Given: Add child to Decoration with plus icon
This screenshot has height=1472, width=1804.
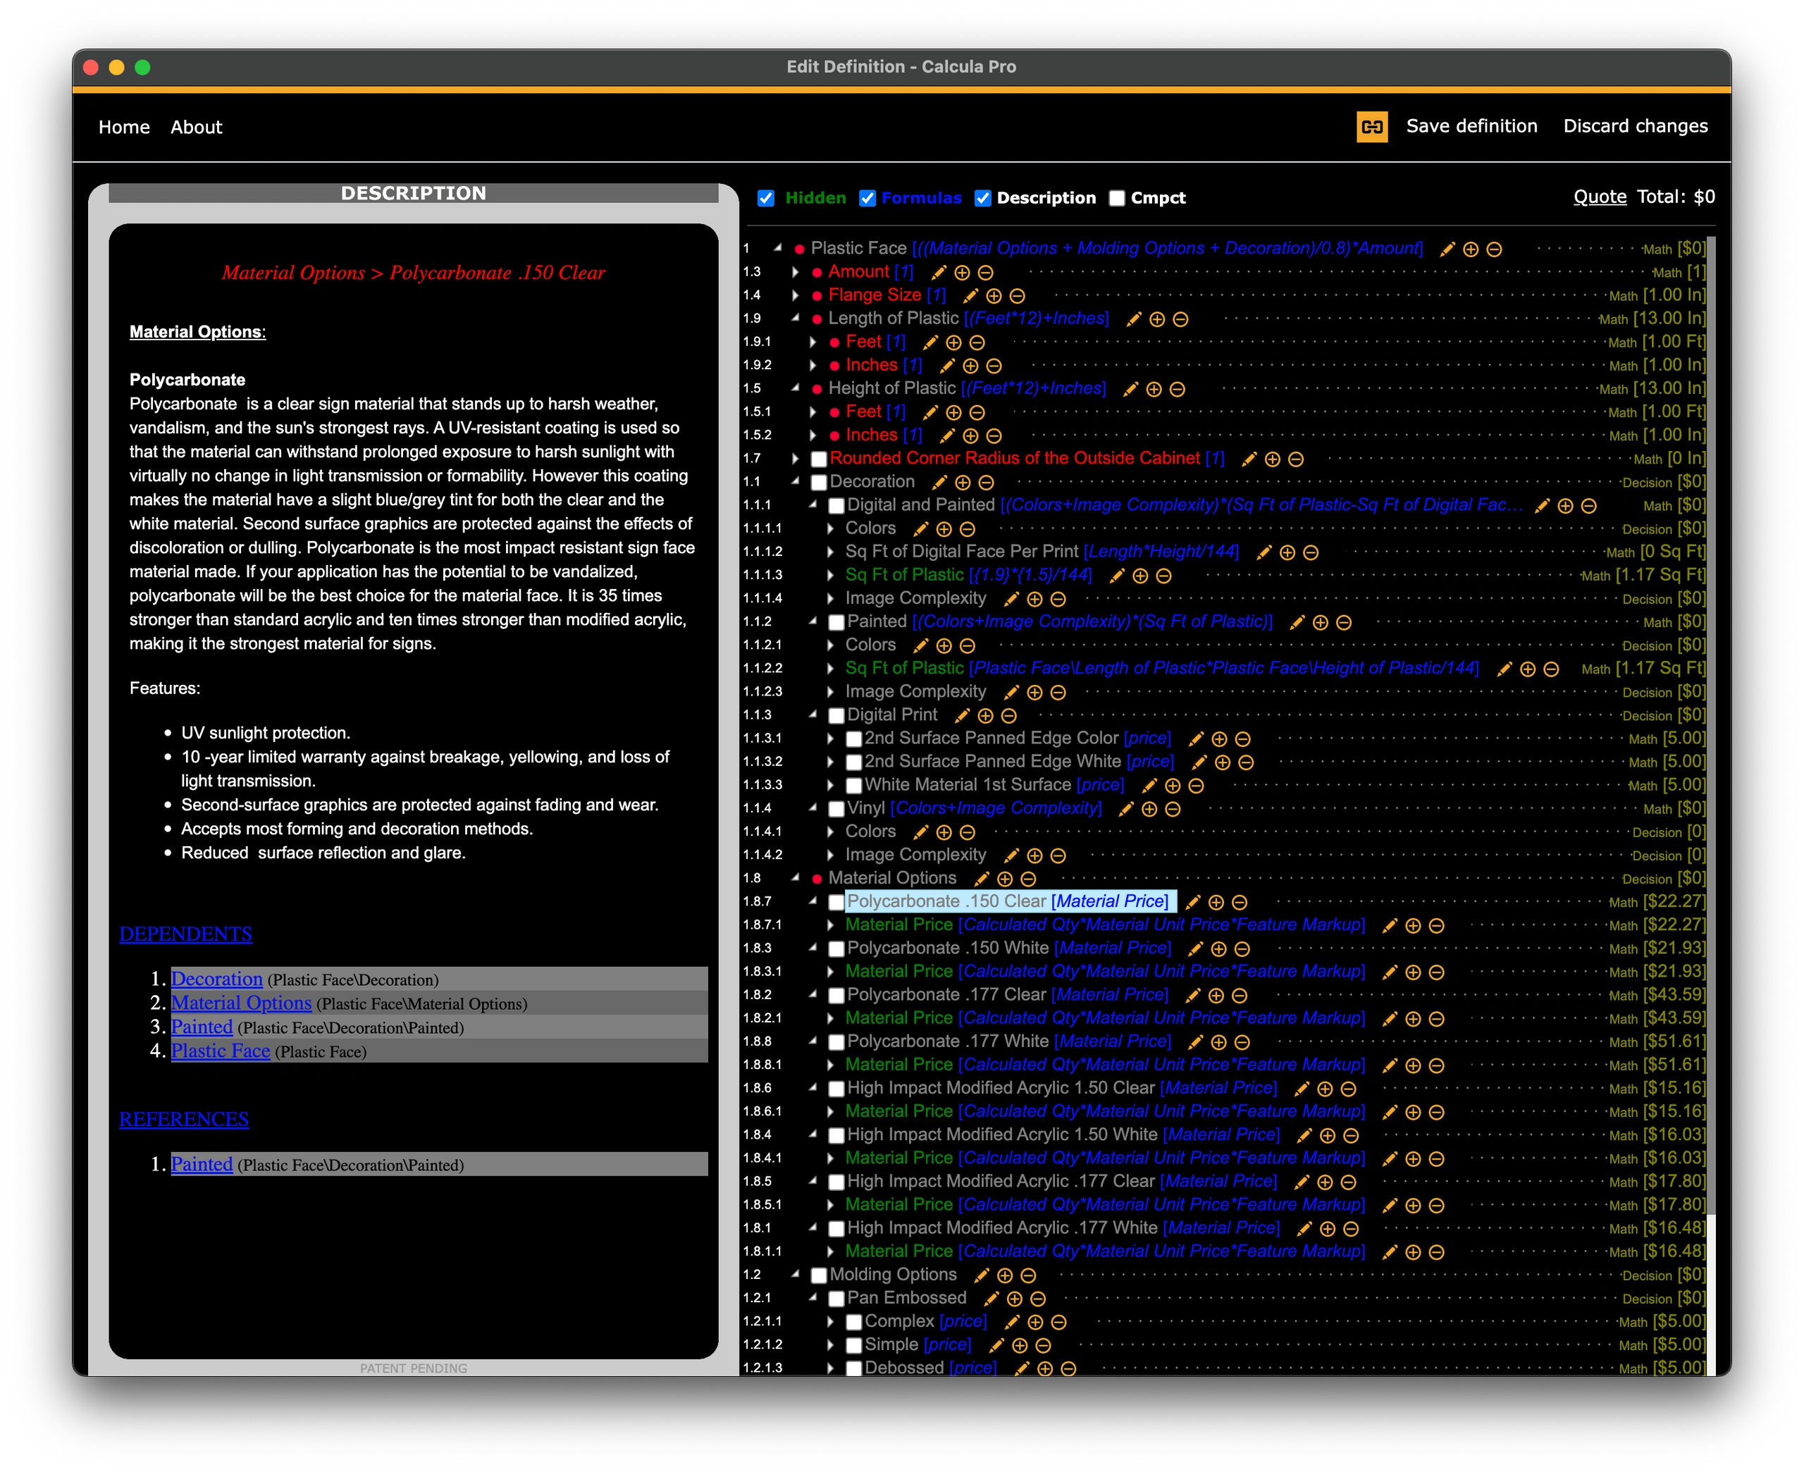Looking at the screenshot, I should coord(962,483).
